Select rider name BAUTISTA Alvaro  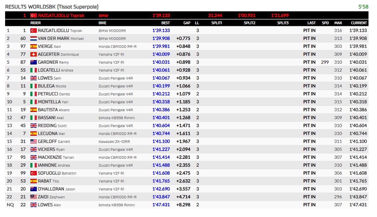tap(54, 110)
